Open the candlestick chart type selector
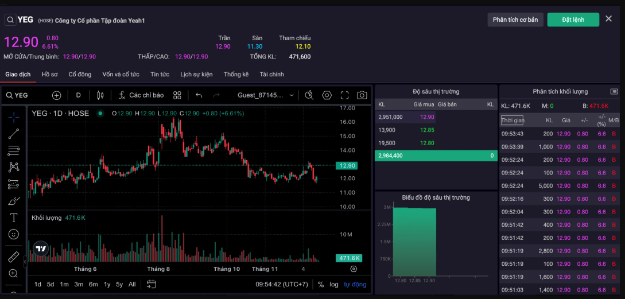 (100, 95)
